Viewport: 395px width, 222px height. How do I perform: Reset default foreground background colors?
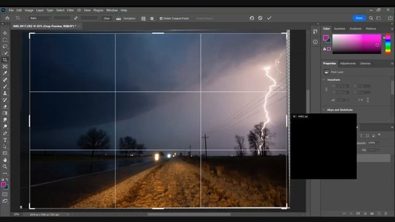coord(2,179)
